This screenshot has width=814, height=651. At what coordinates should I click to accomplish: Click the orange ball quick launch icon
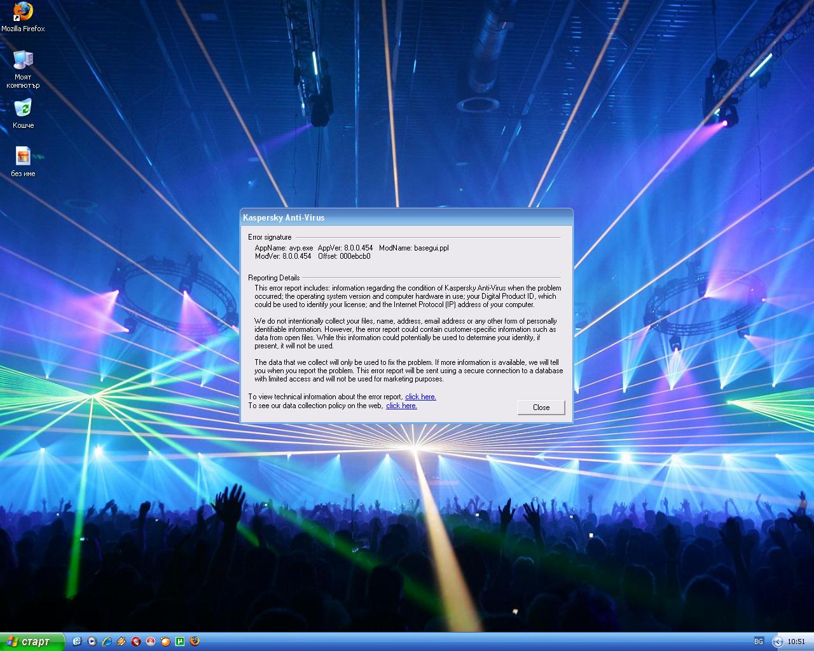[165, 641]
